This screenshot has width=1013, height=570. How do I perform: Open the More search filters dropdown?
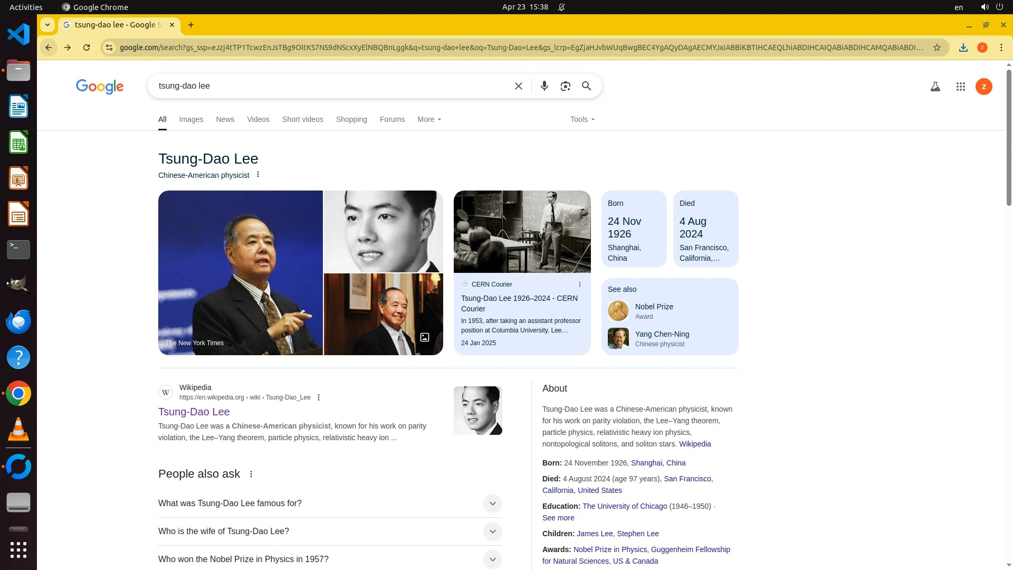click(x=429, y=119)
